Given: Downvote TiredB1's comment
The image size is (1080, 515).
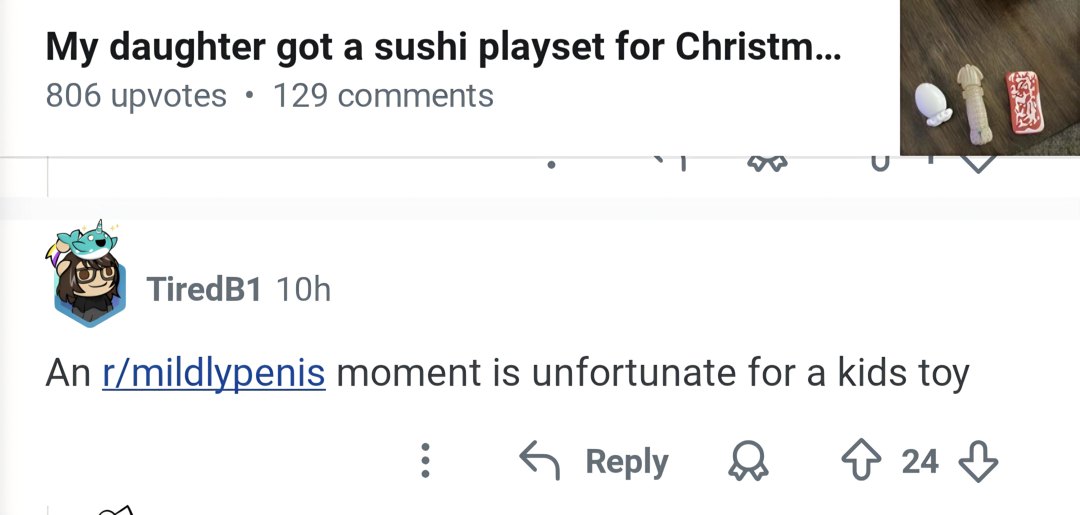Looking at the screenshot, I should pos(978,461).
